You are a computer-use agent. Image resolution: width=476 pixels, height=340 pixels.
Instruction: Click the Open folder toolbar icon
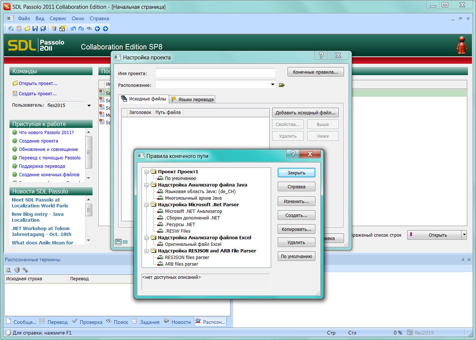point(27,29)
